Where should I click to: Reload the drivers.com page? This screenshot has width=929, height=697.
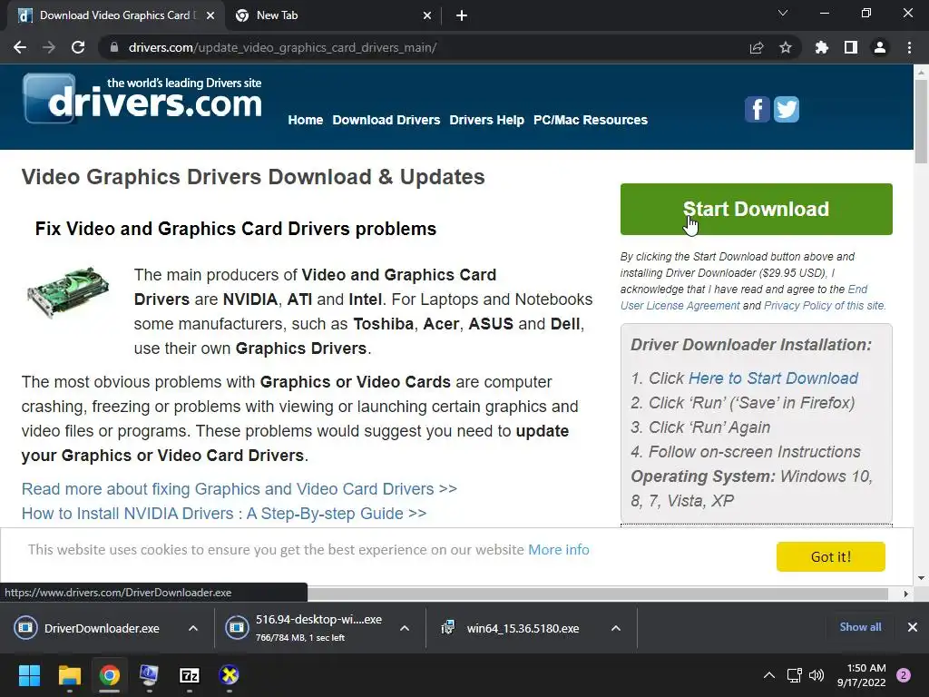[x=78, y=47]
